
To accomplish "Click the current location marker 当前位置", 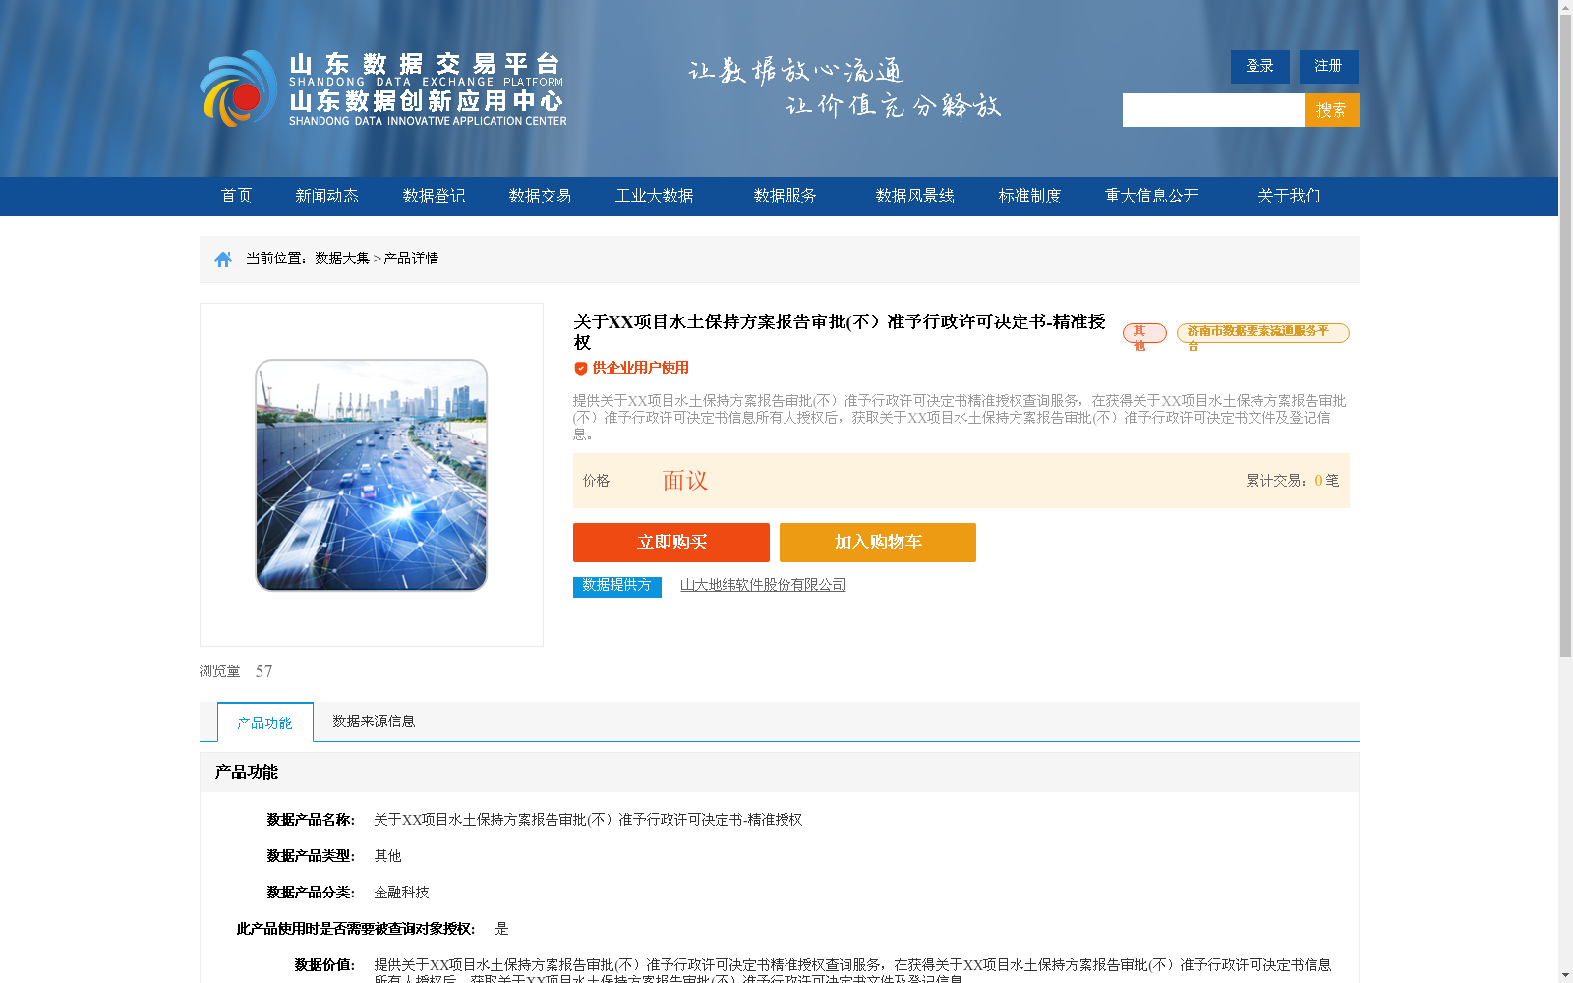I will [276, 258].
